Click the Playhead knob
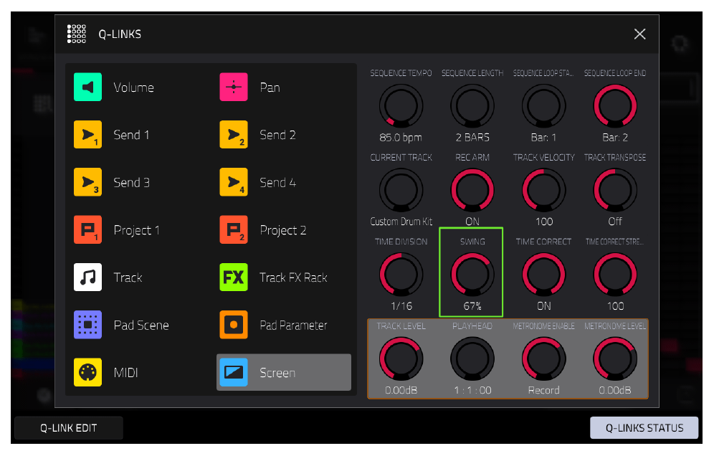The width and height of the screenshot is (714, 456). 472,359
